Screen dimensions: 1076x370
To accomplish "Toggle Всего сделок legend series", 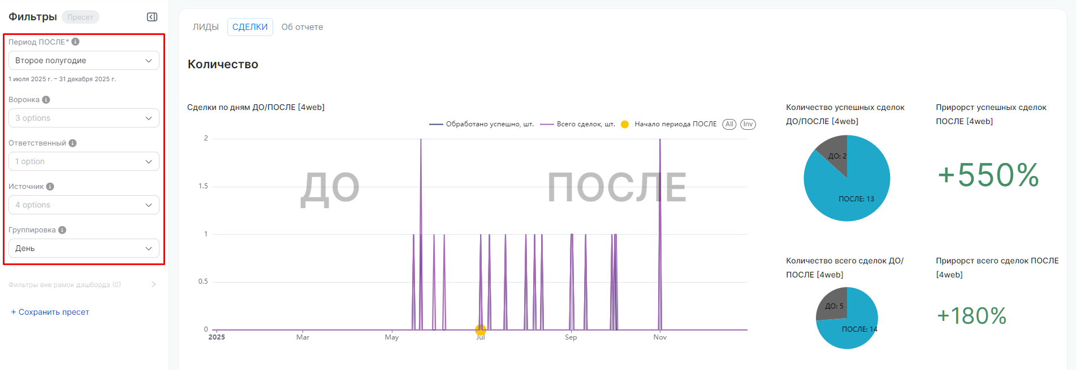I will pos(578,124).
